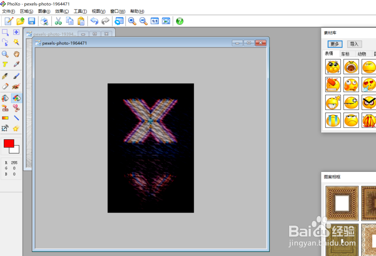Choose the carved wooden frame with white center

(342, 203)
